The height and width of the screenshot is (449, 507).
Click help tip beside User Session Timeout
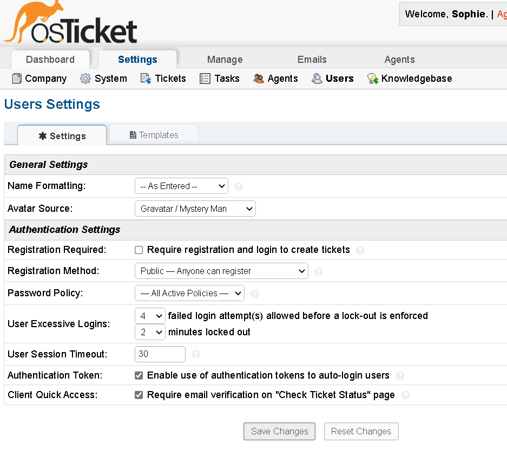196,354
